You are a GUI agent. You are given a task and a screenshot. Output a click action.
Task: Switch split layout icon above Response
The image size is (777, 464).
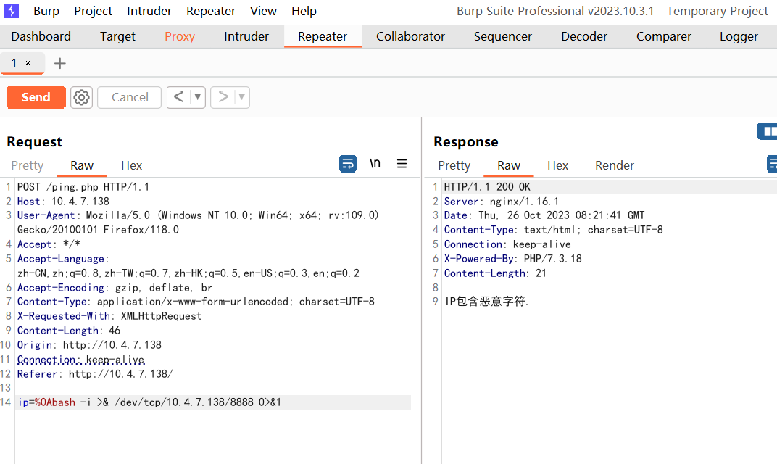(x=768, y=131)
